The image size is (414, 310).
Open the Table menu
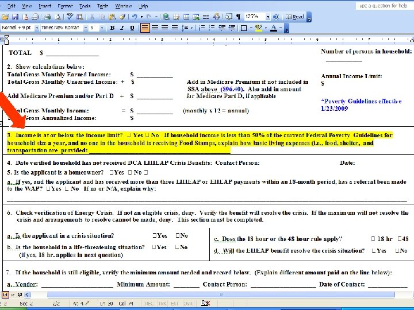[102, 6]
